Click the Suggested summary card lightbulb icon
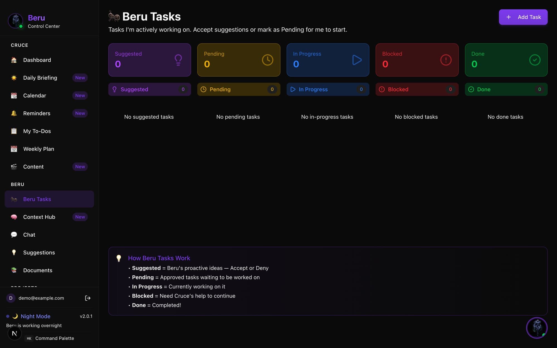 [x=178, y=60]
